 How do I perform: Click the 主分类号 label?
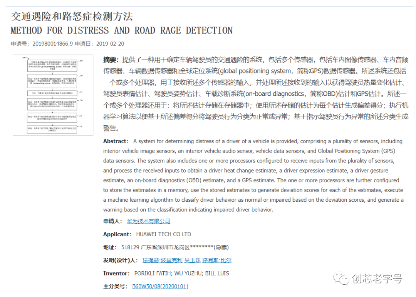click(x=116, y=286)
